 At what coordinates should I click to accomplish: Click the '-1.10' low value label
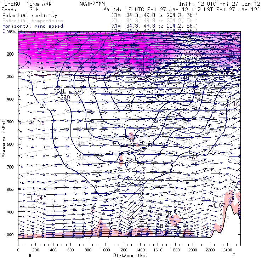pos(37,123)
